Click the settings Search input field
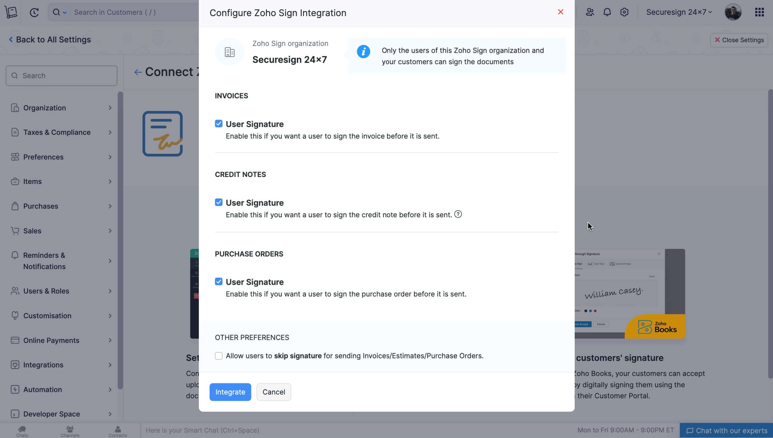The width and height of the screenshot is (773, 438). click(x=62, y=76)
